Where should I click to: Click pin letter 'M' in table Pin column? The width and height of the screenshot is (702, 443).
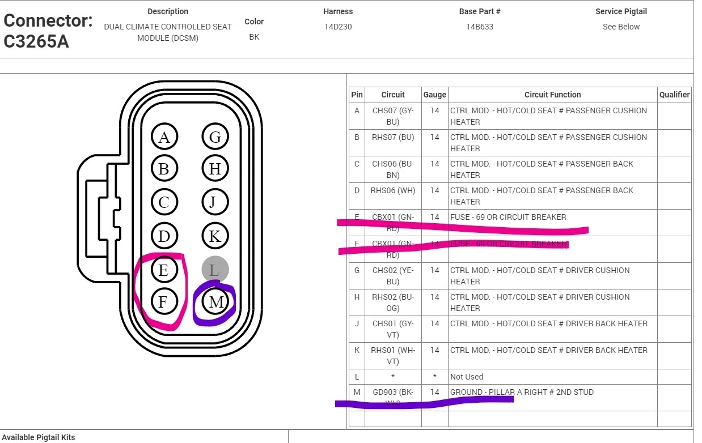tap(357, 392)
